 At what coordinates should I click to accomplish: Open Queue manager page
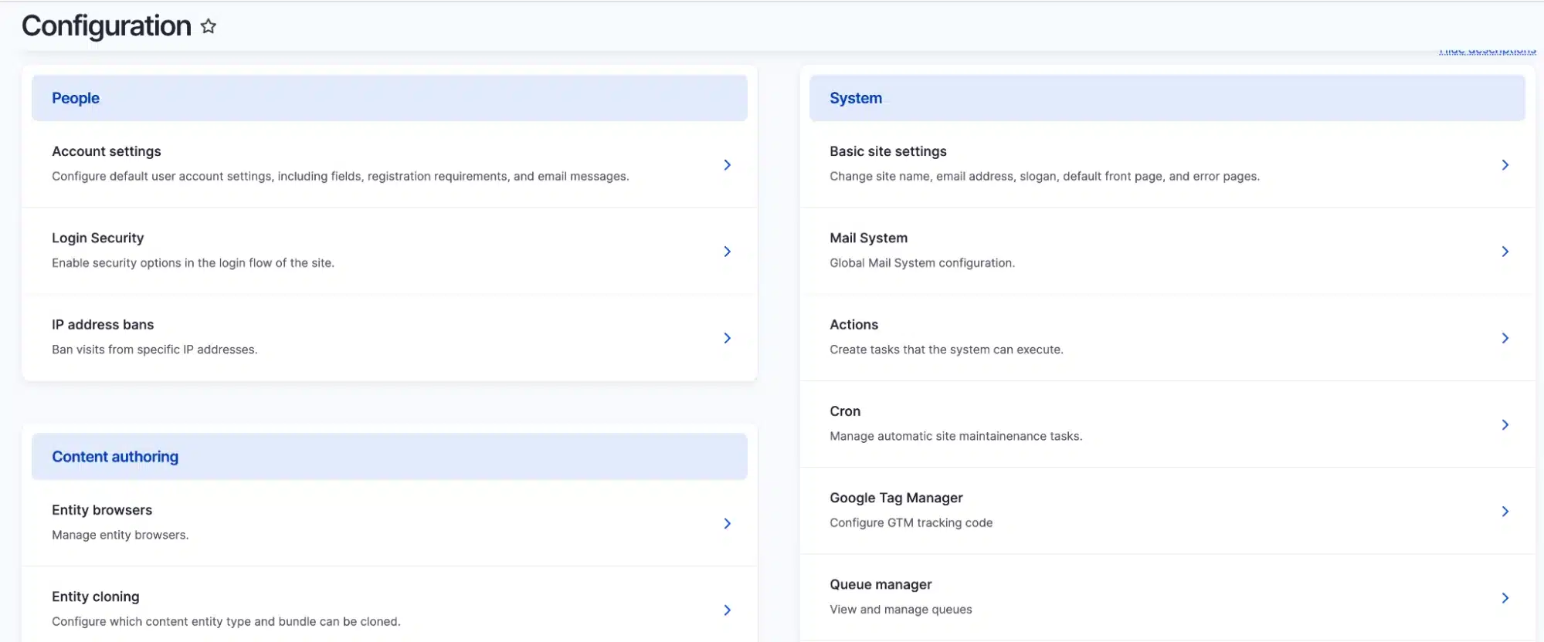coord(881,584)
